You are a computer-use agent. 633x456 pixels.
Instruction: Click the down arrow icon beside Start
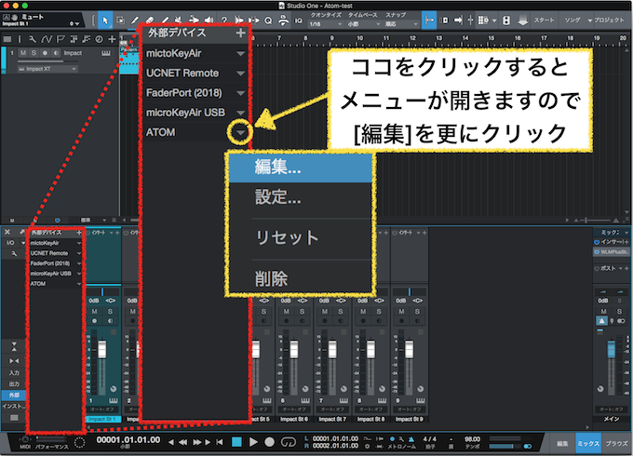point(523,20)
